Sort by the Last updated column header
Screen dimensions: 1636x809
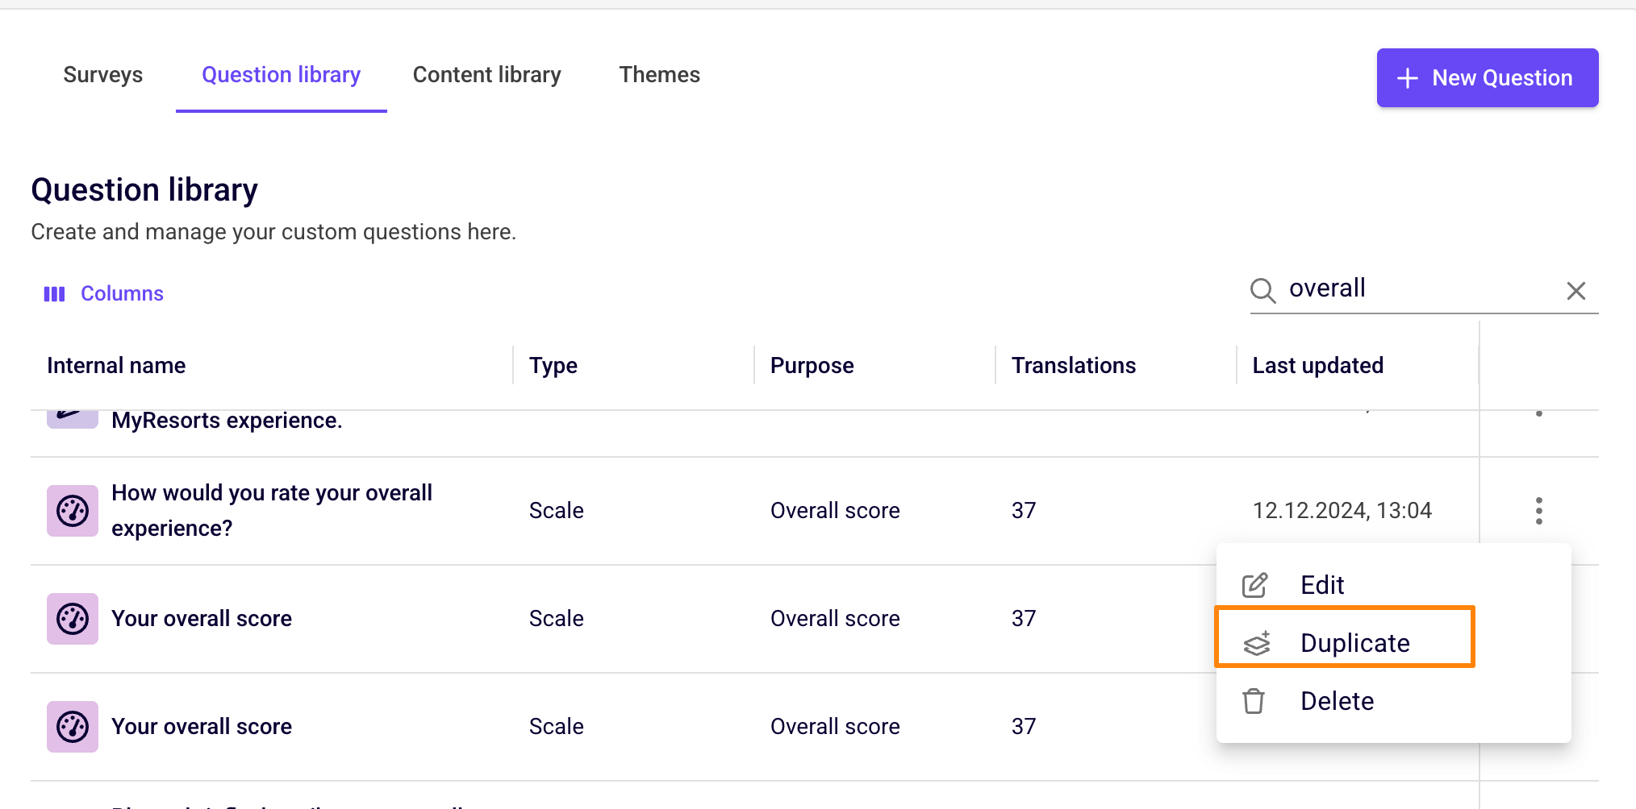tap(1318, 366)
